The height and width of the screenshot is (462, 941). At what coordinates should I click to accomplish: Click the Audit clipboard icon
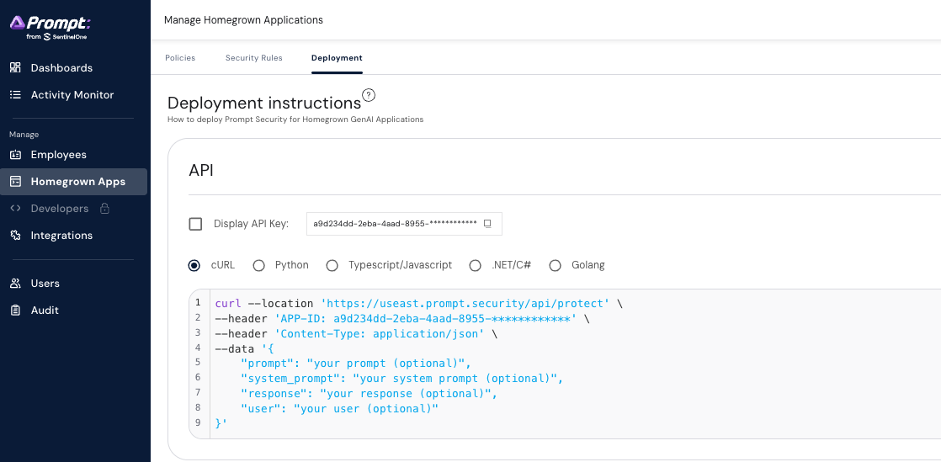tap(15, 311)
